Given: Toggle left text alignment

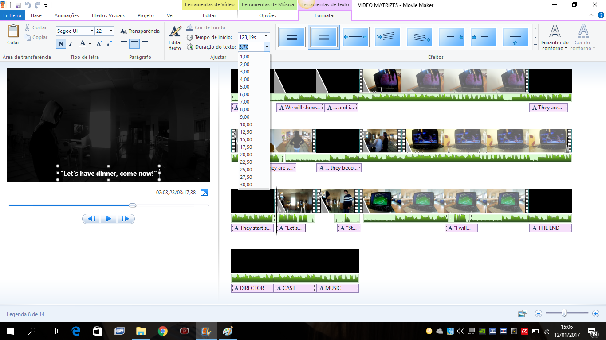Looking at the screenshot, I should pos(124,44).
